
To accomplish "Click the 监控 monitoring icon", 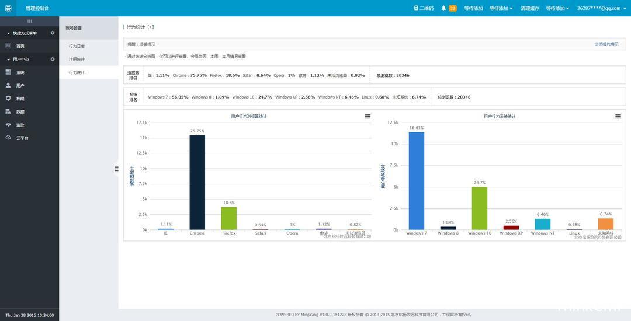I will pos(8,125).
